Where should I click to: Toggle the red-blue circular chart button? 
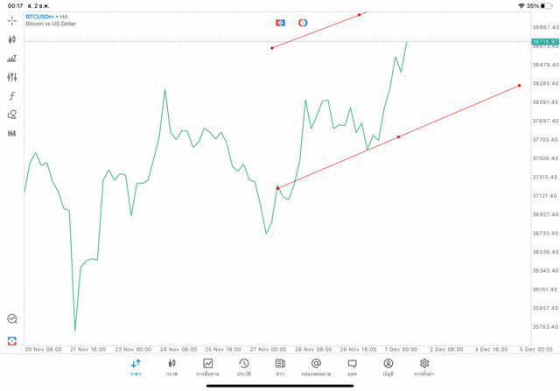[303, 22]
